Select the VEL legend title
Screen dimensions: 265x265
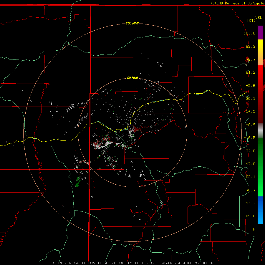coord(259,18)
